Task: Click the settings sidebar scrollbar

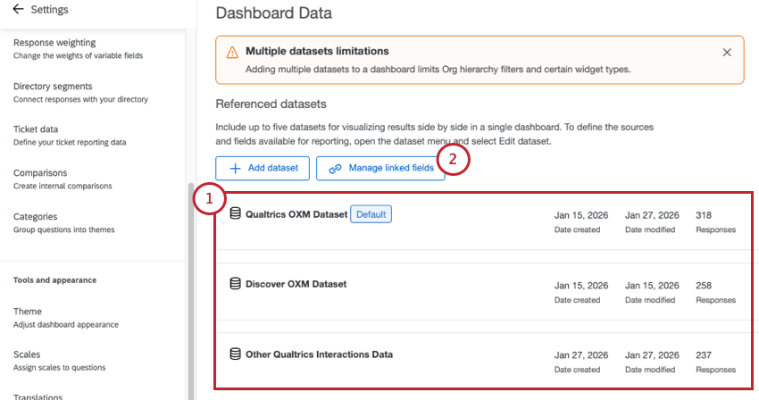Action: (190, 286)
